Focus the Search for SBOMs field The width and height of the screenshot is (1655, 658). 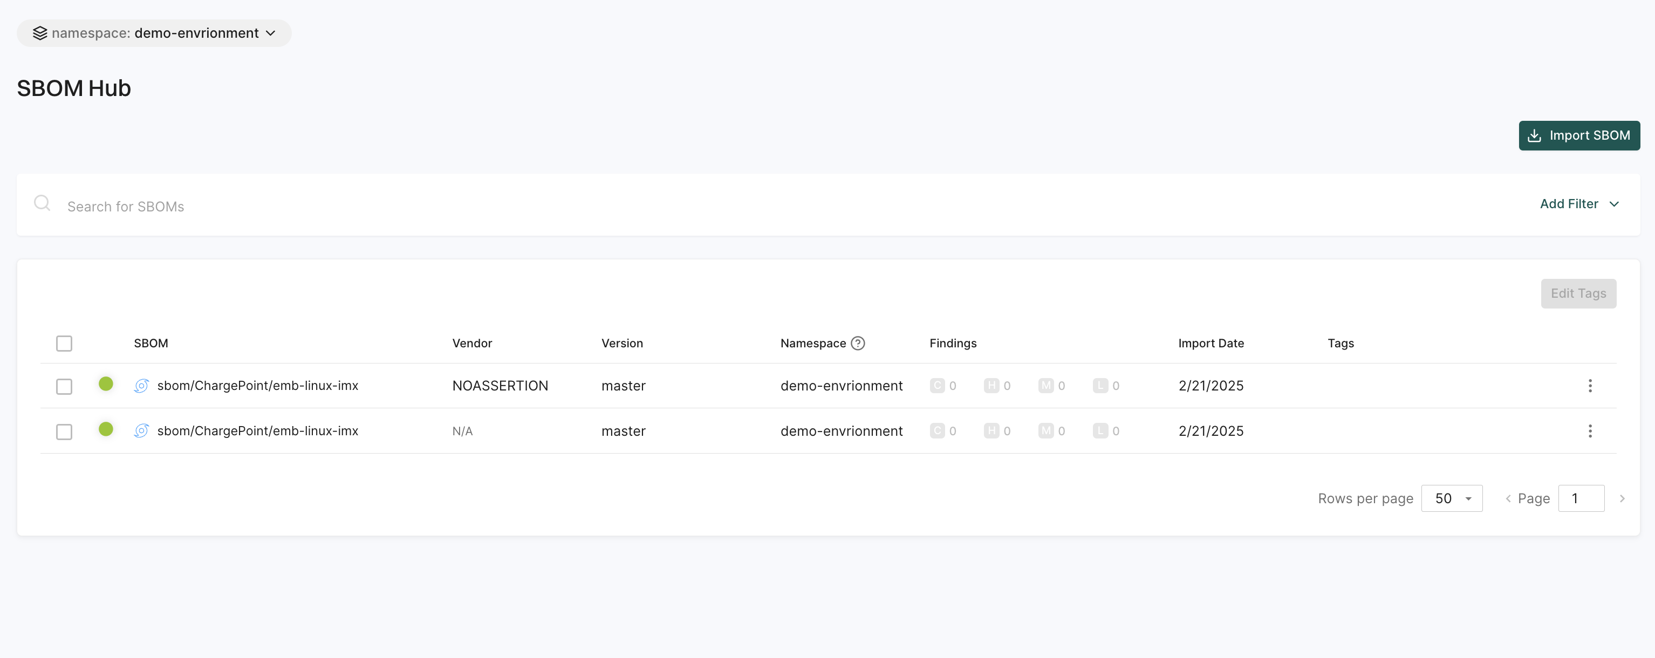(450, 206)
